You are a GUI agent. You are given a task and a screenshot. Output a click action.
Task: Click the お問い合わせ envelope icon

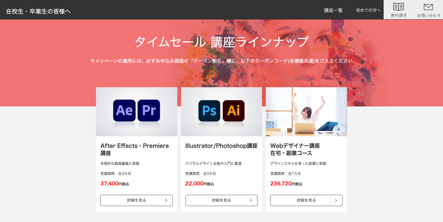pos(428,7)
